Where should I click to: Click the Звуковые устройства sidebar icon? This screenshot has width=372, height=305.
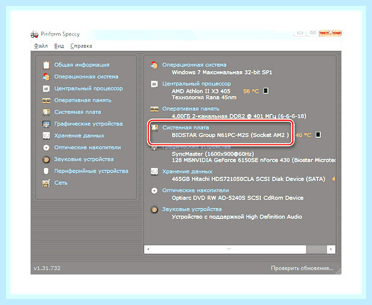[46, 159]
